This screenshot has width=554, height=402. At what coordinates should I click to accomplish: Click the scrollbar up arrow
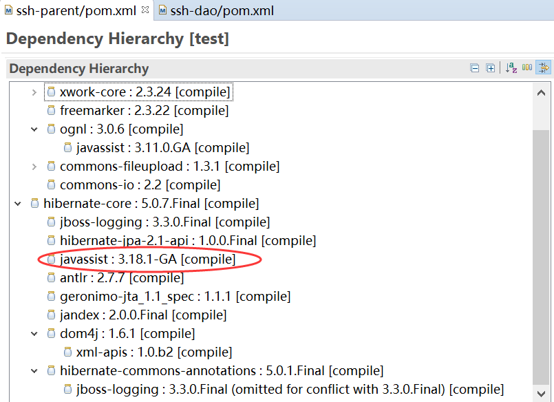(541, 93)
